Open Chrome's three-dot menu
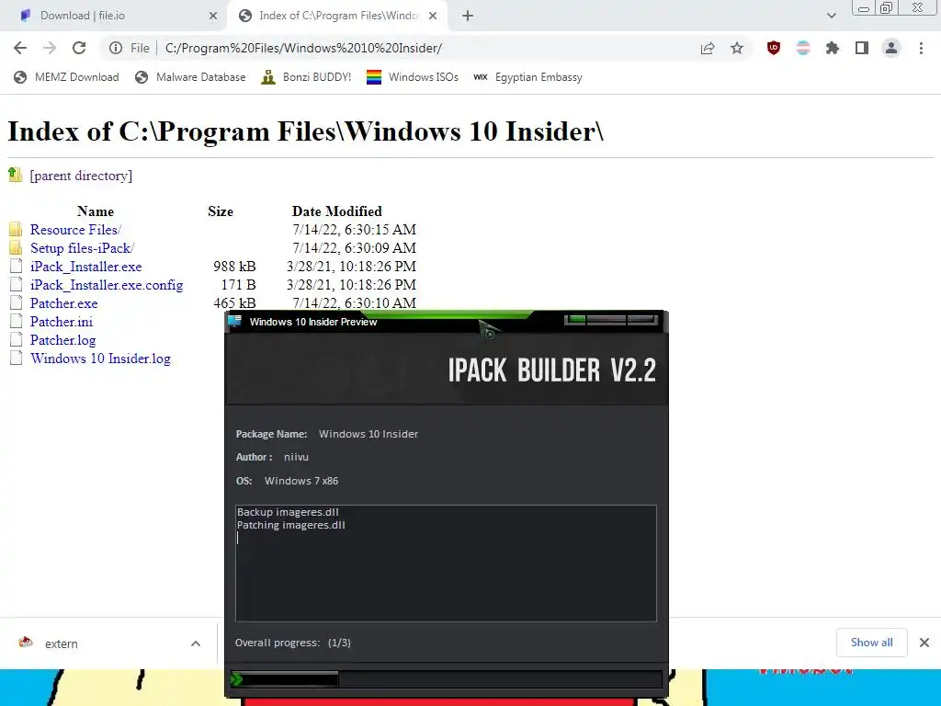This screenshot has width=941, height=706. click(921, 48)
